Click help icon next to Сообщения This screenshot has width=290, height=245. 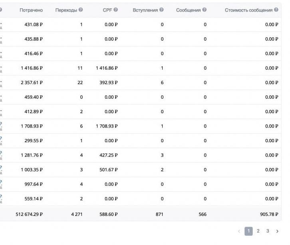205,10
